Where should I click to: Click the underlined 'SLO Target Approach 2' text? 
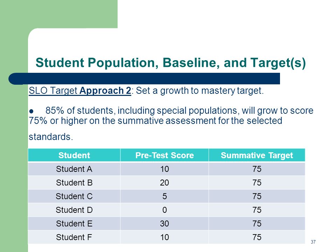[80, 91]
